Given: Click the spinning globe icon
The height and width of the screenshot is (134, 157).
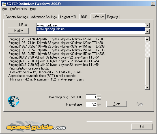Looking at the screenshot, I should [x=13, y=101].
